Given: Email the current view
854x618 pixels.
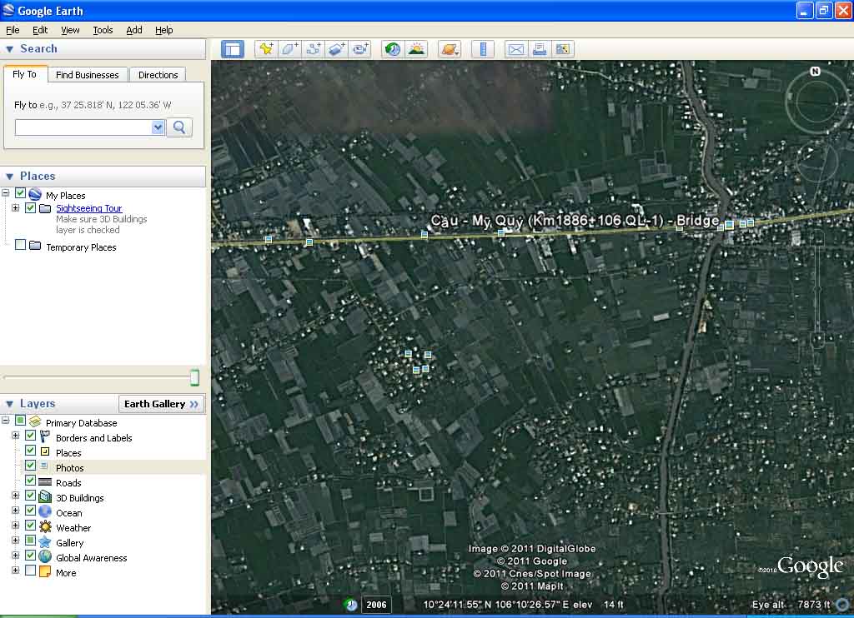Looking at the screenshot, I should click(515, 49).
